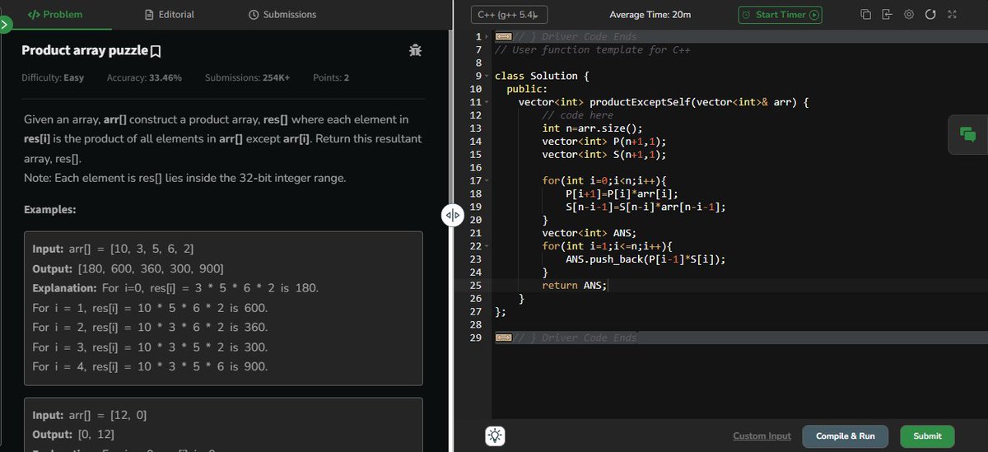Click the ANS.push_back code line

[x=645, y=259]
